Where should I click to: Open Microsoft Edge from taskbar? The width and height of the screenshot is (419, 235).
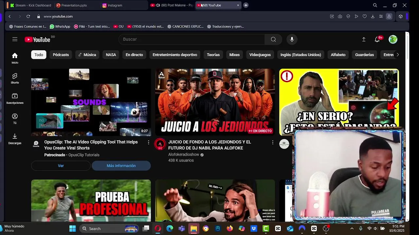170,228
